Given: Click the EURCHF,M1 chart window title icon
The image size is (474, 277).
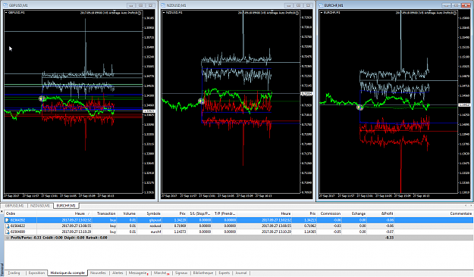Looking at the screenshot, I should click(321, 5).
